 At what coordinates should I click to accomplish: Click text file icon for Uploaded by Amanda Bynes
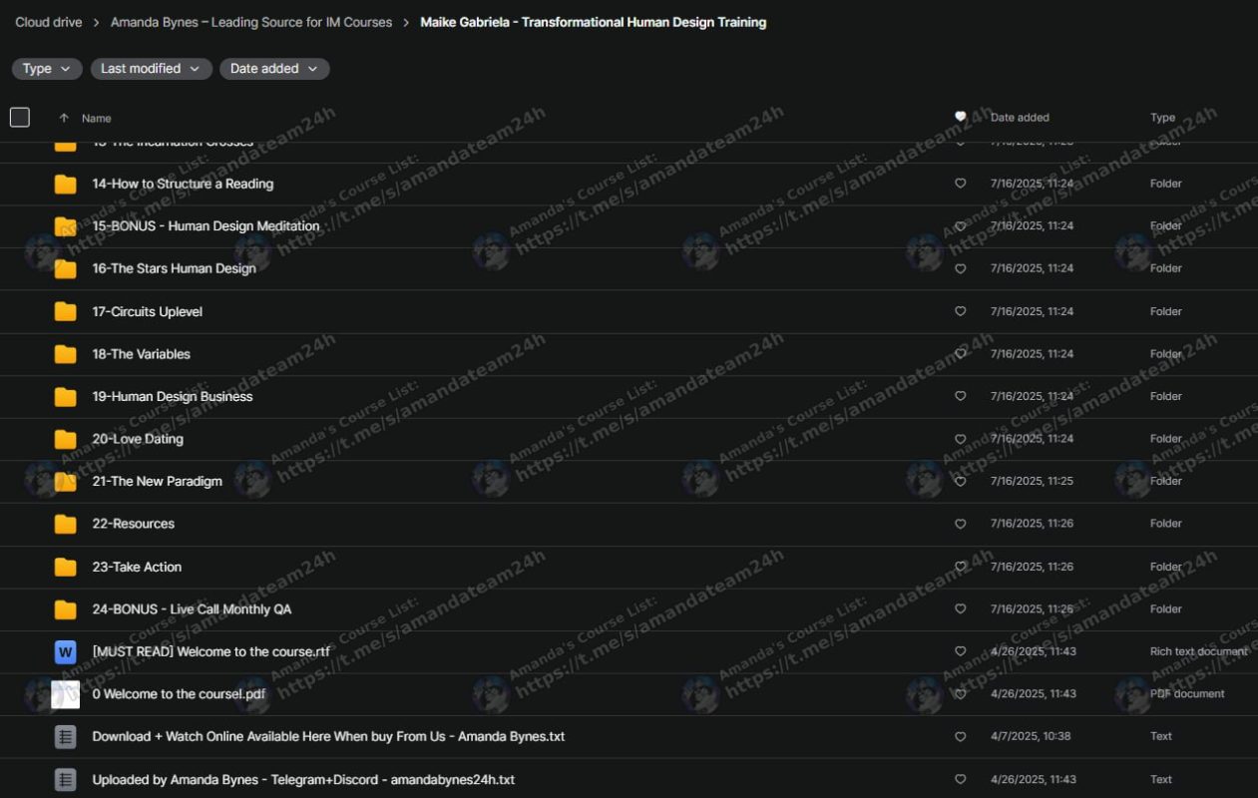pos(65,780)
